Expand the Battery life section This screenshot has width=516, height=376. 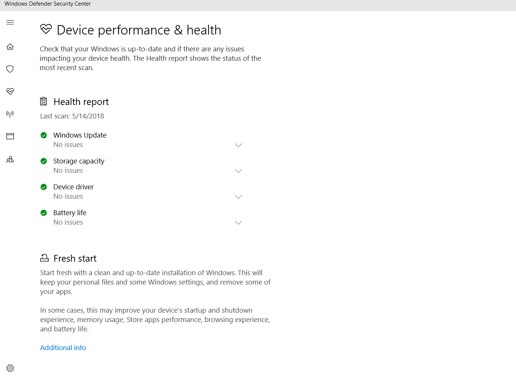238,223
